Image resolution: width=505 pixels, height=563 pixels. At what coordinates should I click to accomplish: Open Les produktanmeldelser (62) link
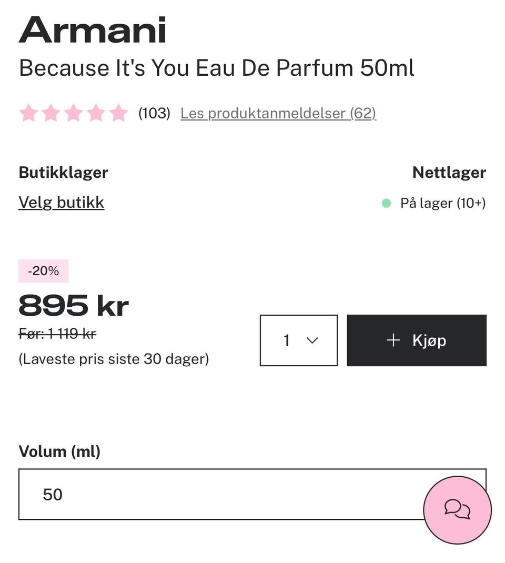(x=278, y=114)
